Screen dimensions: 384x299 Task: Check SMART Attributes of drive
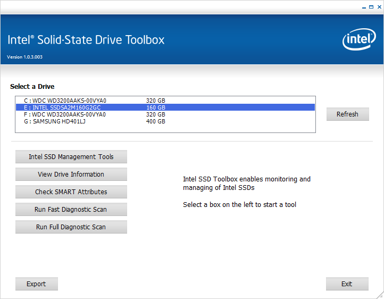(x=71, y=192)
